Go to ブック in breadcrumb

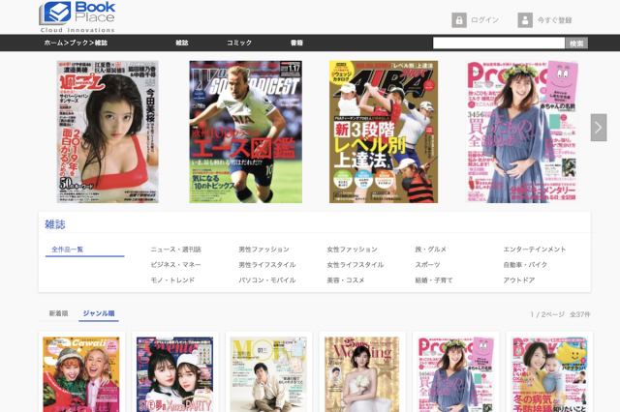[78, 43]
